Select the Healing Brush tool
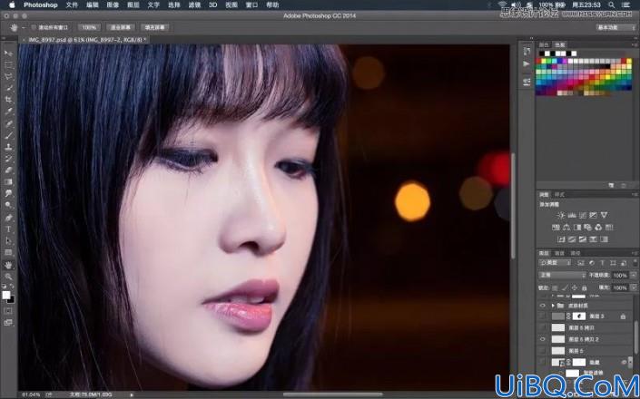This screenshot has width=640, height=399. tap(8, 124)
